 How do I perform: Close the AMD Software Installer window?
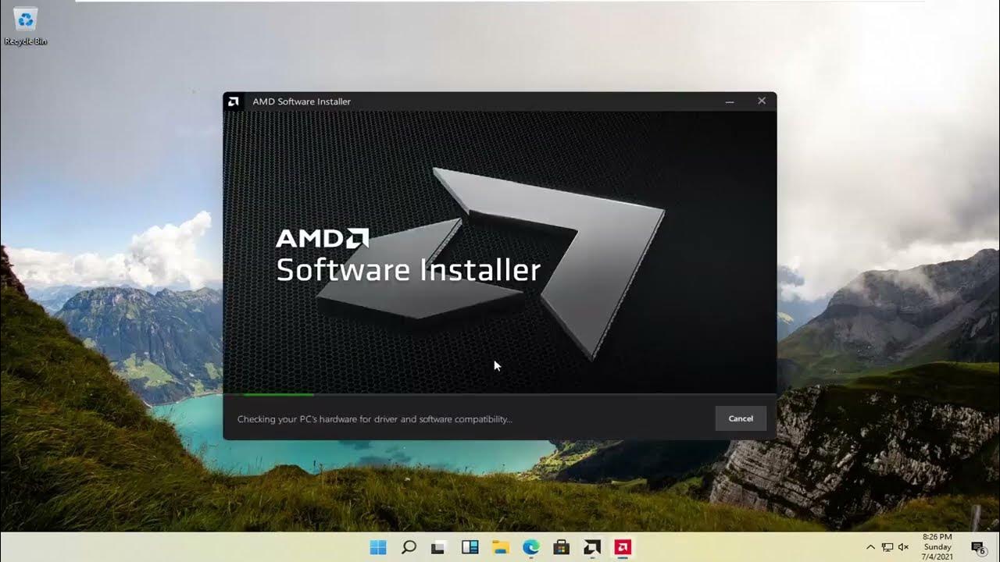762,101
